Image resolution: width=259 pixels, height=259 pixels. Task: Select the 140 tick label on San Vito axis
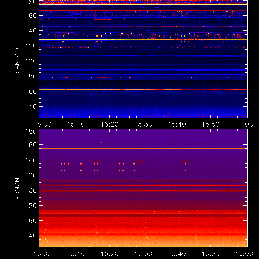tap(31, 31)
